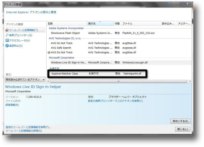Click the horizontal scrollbar right arrow
The width and height of the screenshot is (204, 147).
click(190, 81)
